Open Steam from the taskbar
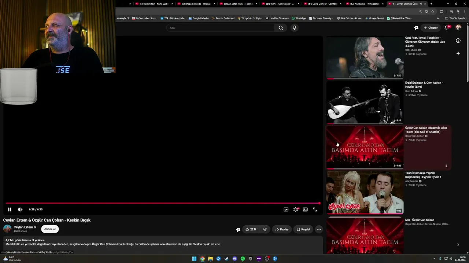 point(226,259)
